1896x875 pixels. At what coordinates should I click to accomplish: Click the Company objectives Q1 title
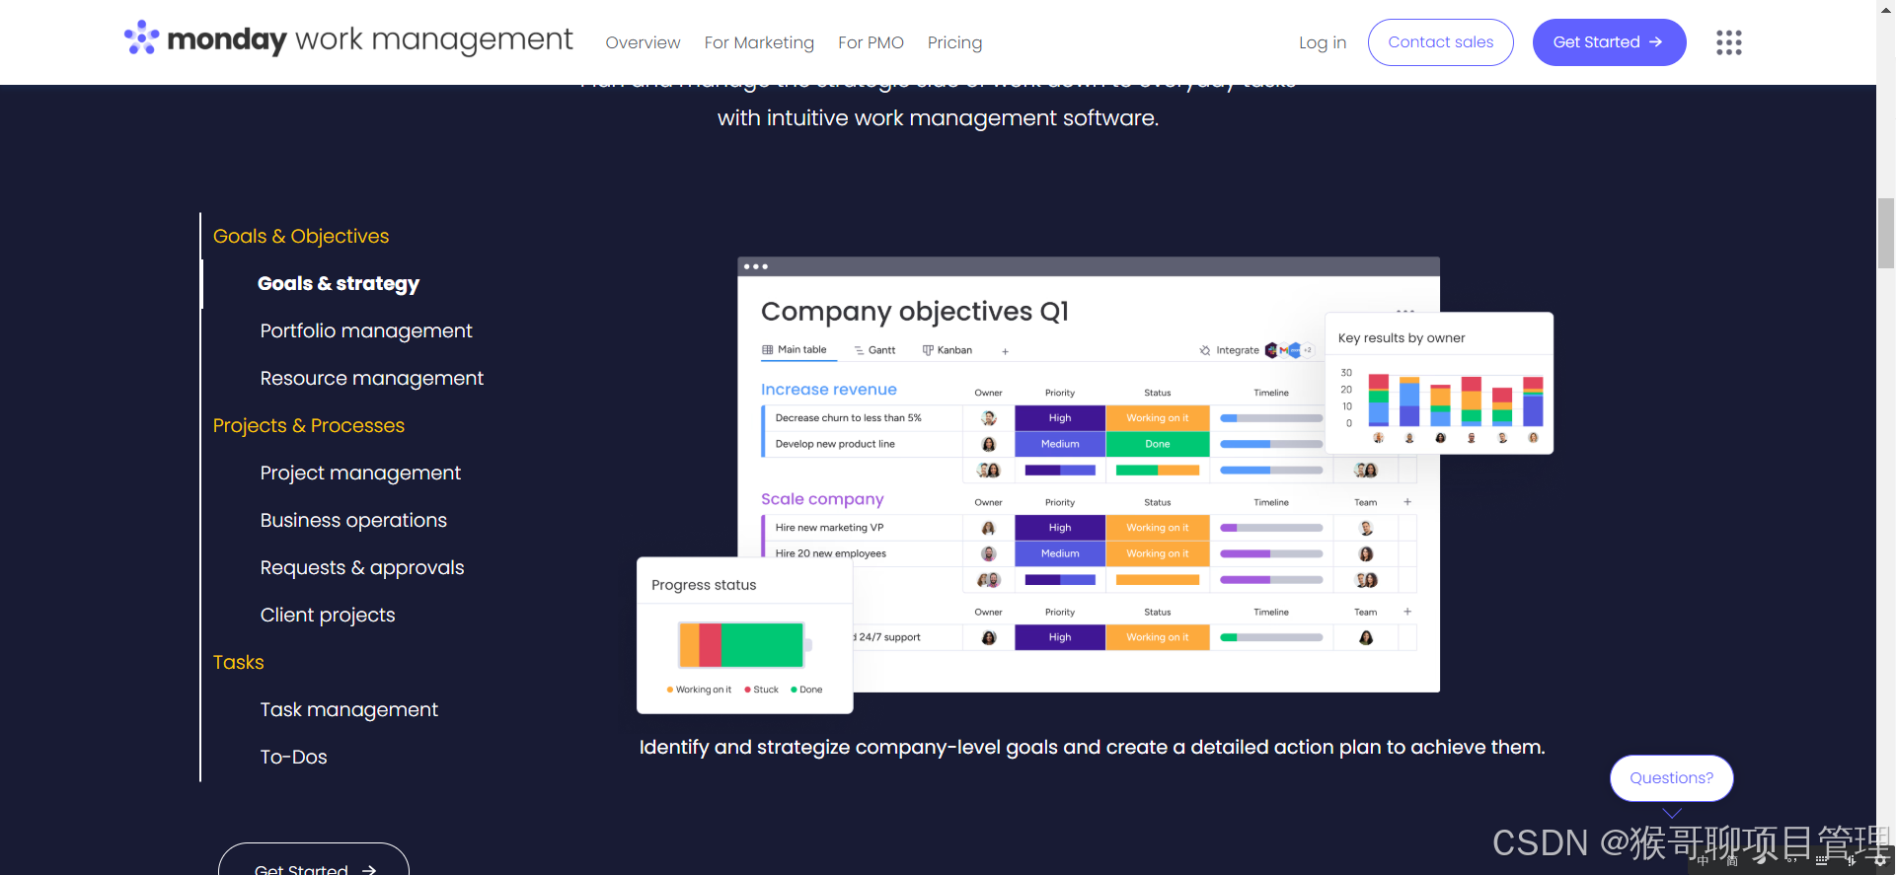[915, 312]
